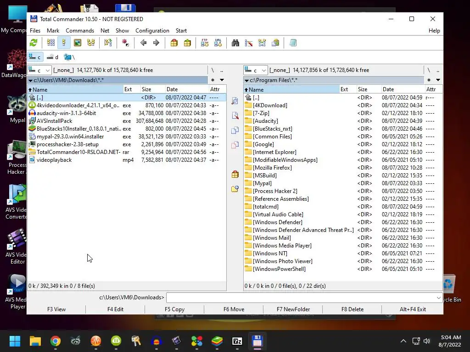Click the Pack files toolbar icon
The height and width of the screenshot is (352, 470).
click(174, 43)
